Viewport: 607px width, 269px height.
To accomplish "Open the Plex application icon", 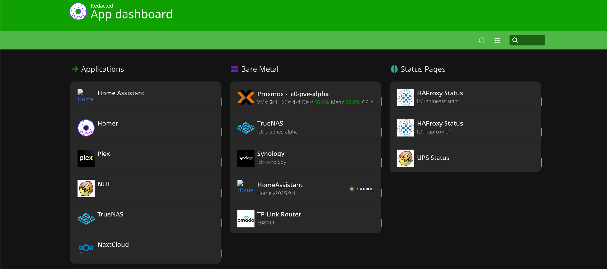I will click(86, 158).
